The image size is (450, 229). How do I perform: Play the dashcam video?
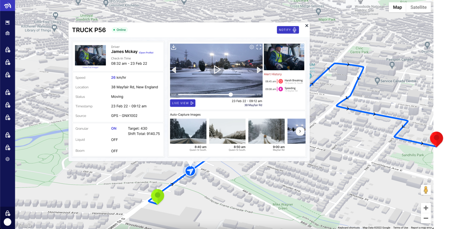tap(217, 69)
